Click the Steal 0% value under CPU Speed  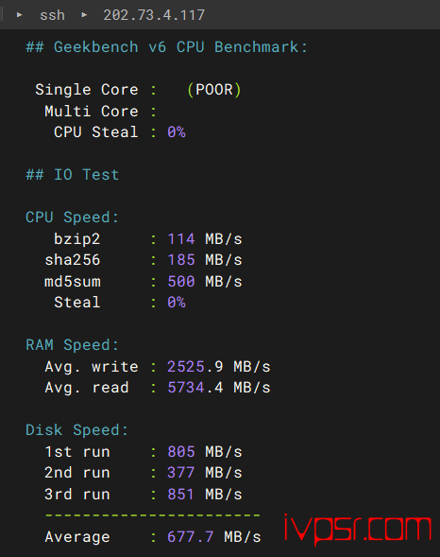[177, 303]
